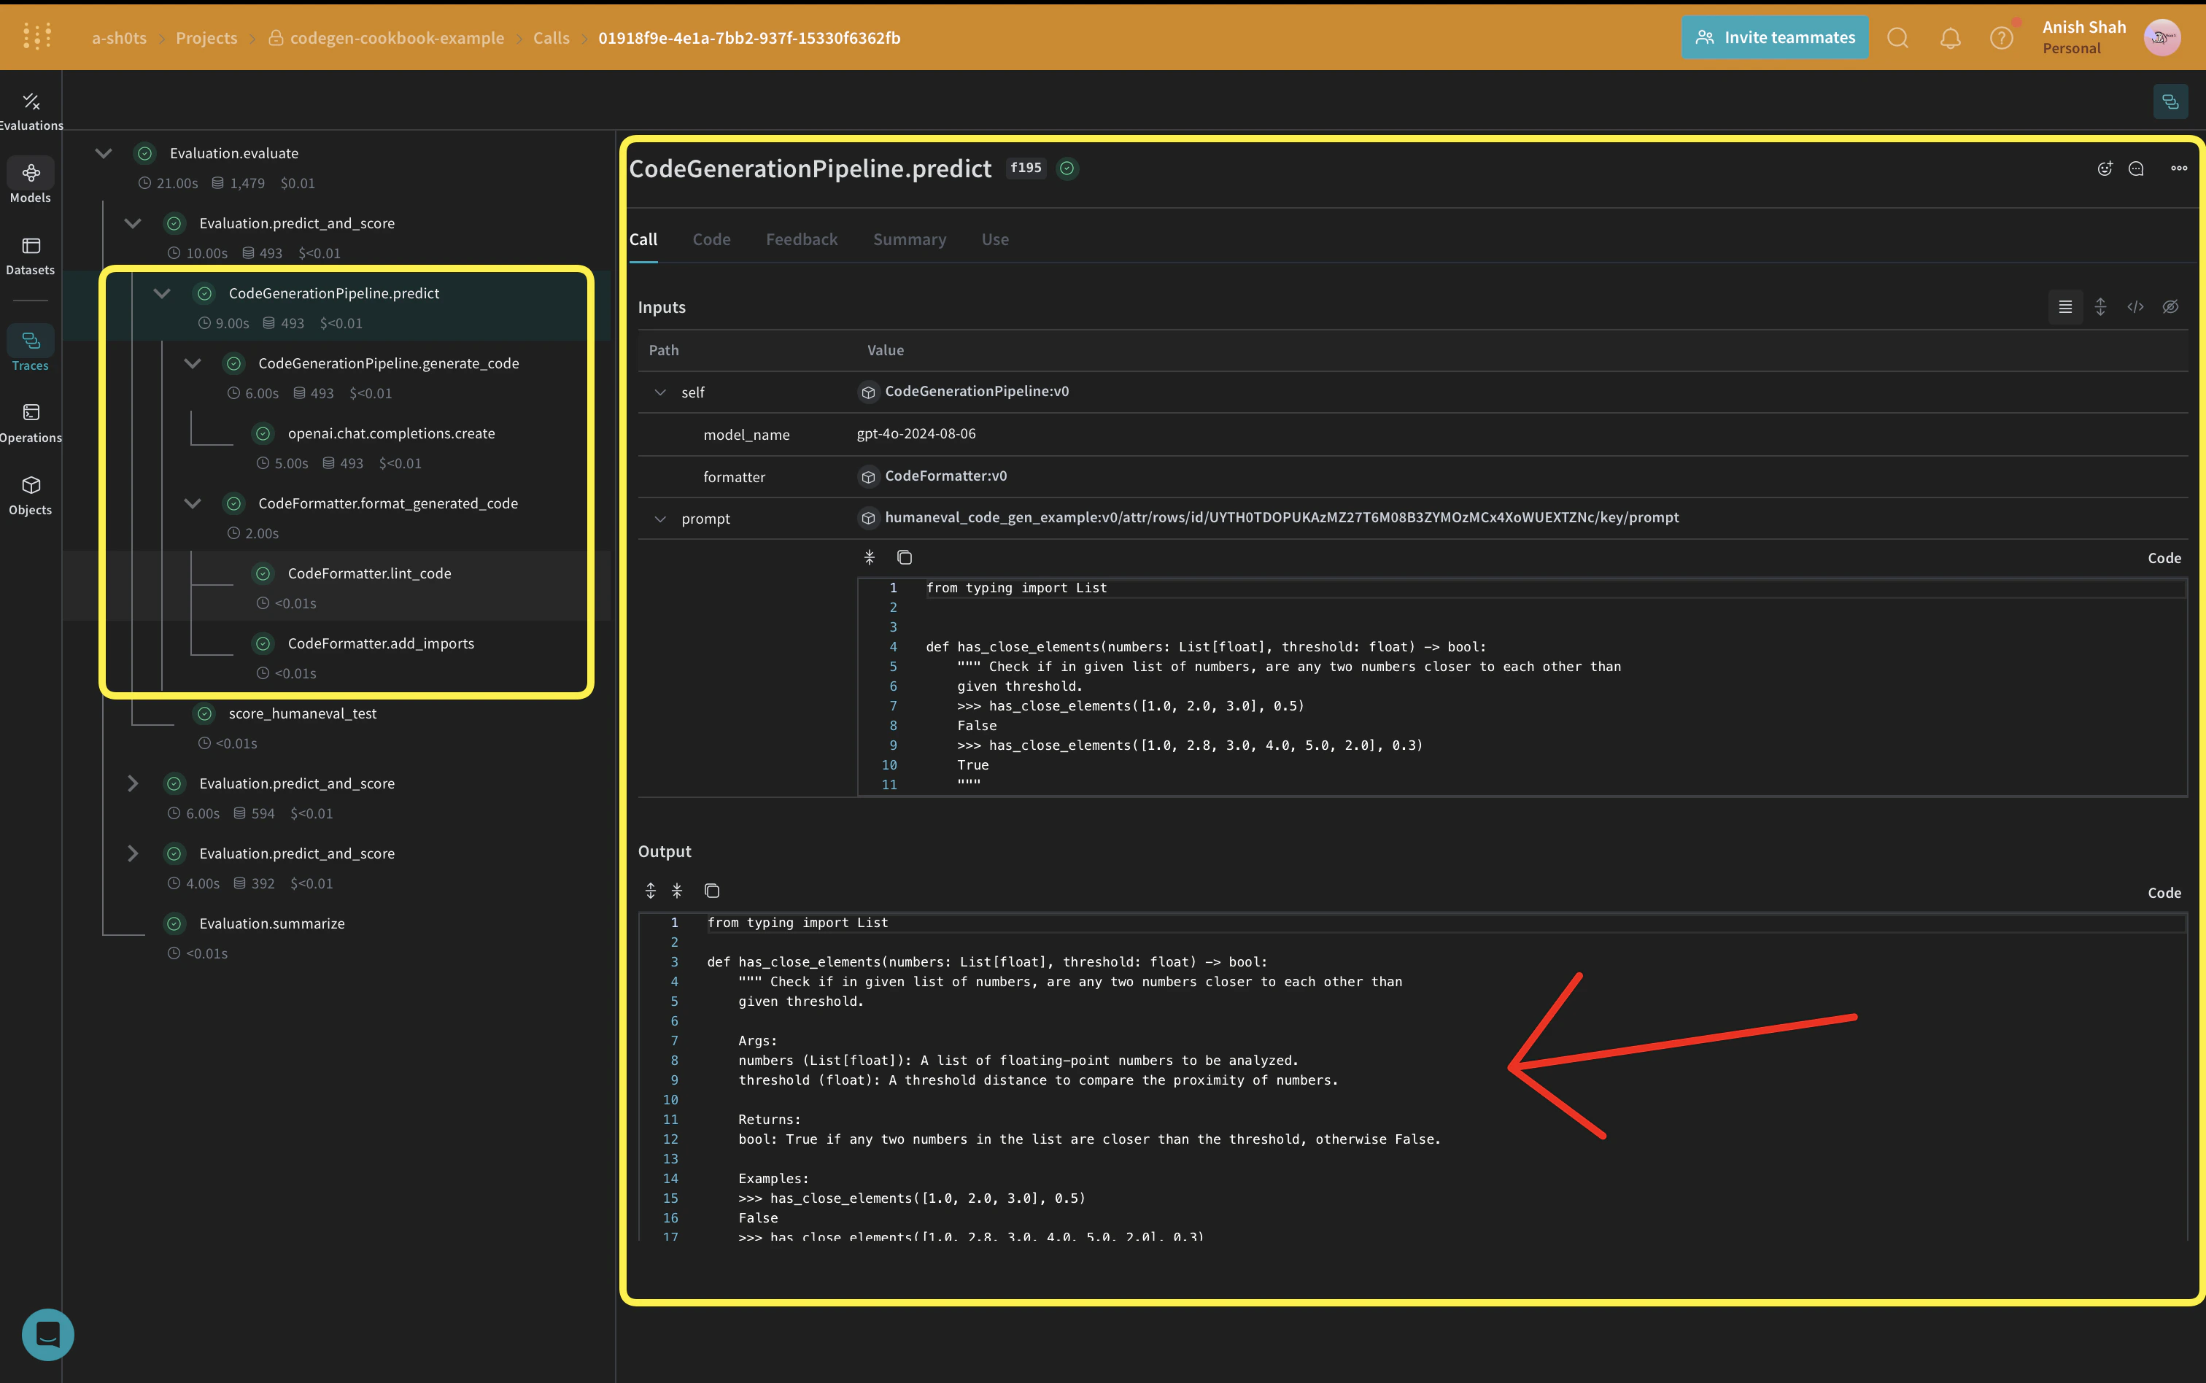2206x1383 pixels.
Task: Click the Invite teammates button
Action: click(1773, 36)
